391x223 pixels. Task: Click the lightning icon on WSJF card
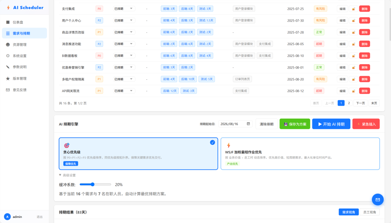pos(228,145)
